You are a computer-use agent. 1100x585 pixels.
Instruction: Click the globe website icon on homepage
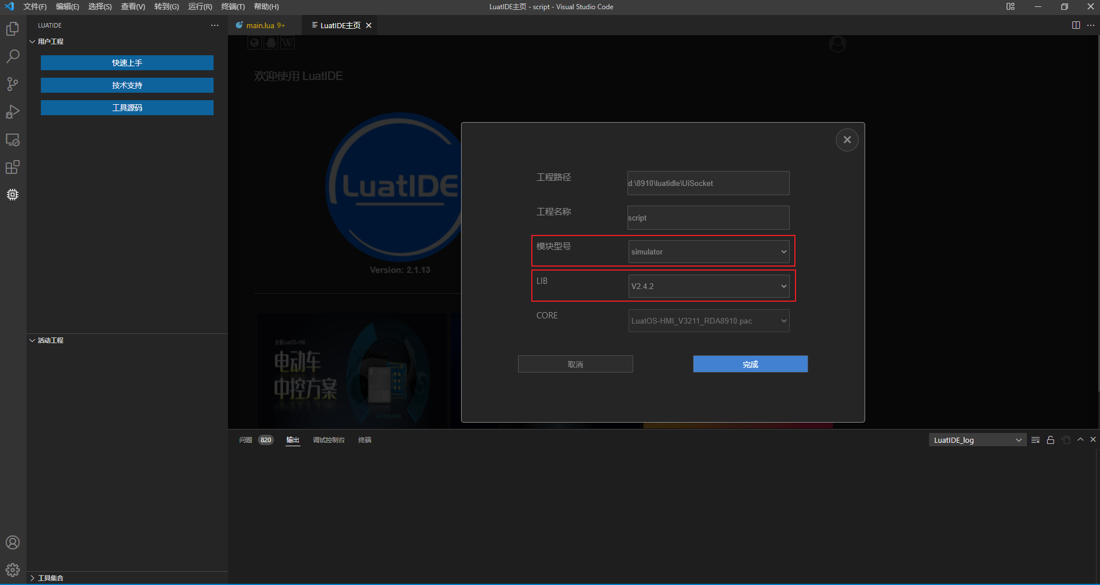point(255,43)
